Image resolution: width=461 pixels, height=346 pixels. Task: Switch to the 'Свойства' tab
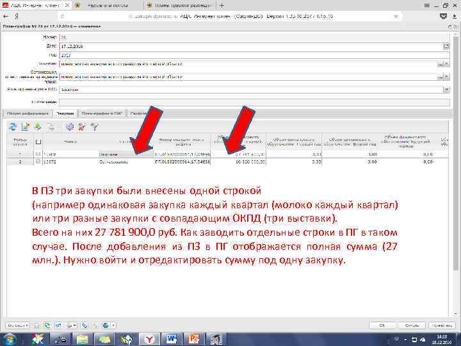[138, 113]
